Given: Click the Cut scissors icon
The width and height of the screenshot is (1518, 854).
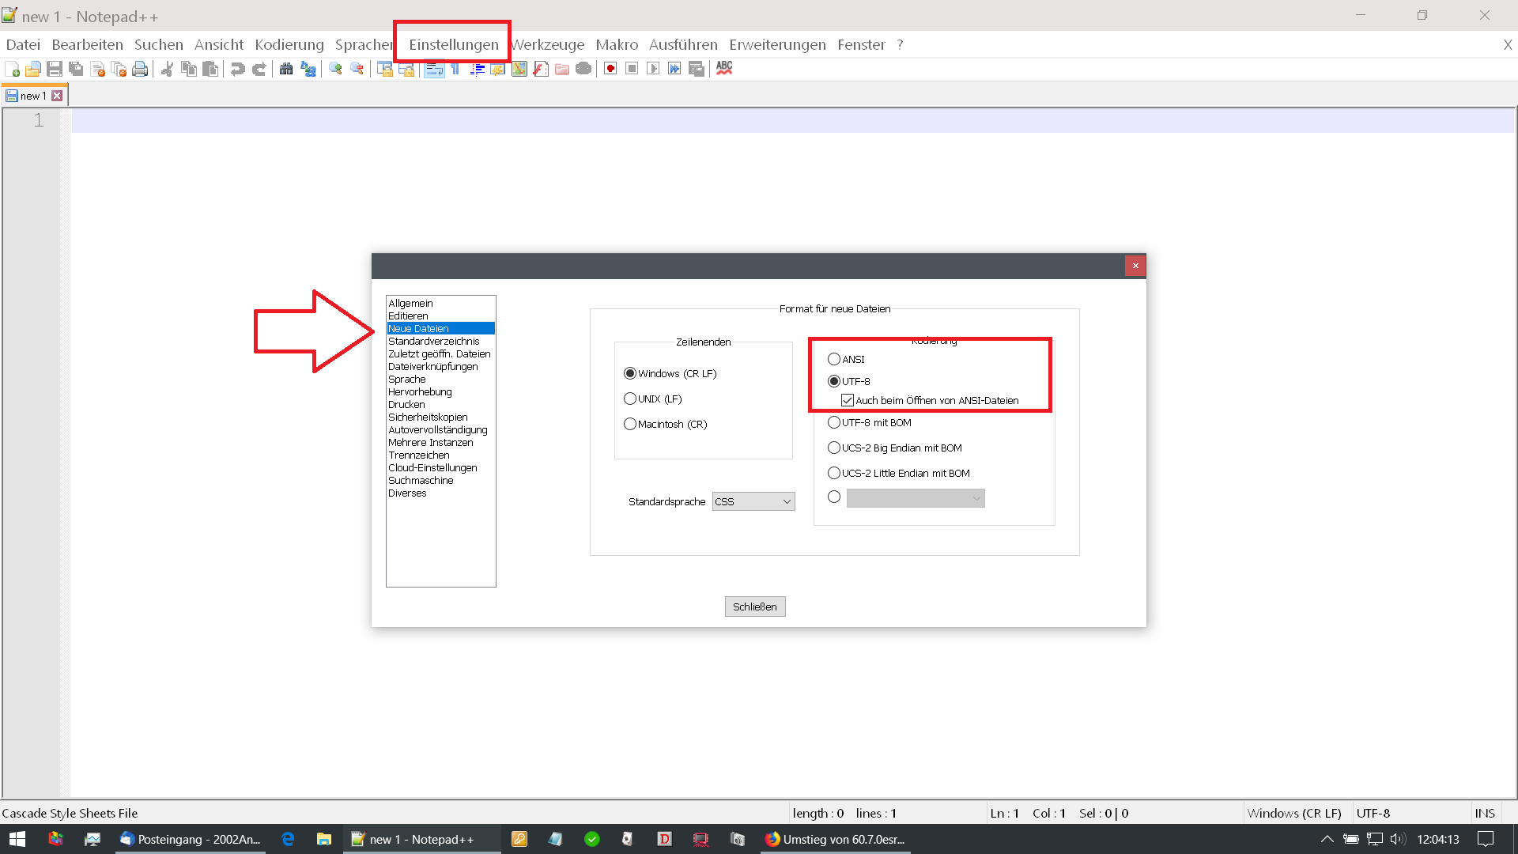Looking at the screenshot, I should (167, 69).
